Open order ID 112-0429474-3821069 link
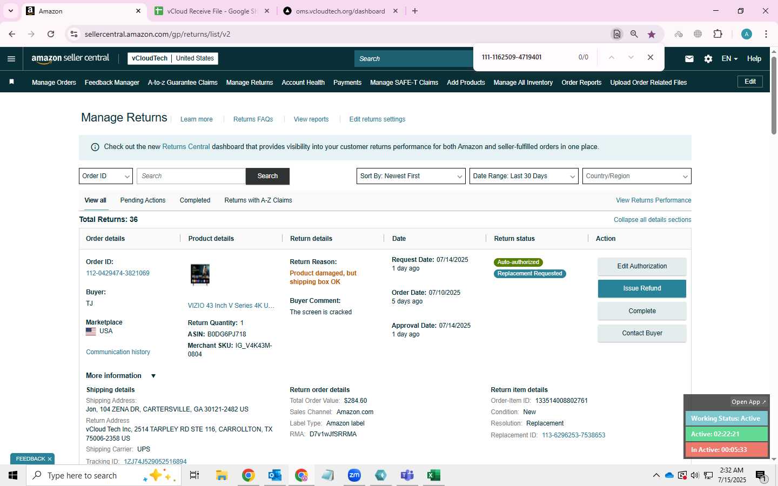778x486 pixels. pos(118,273)
